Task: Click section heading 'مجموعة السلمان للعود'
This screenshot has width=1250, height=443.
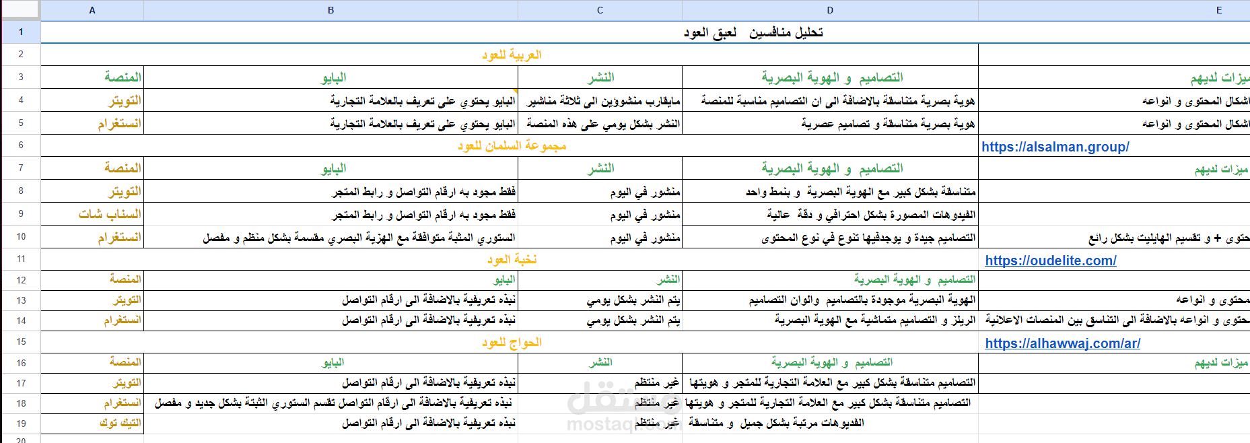Action: pos(512,145)
